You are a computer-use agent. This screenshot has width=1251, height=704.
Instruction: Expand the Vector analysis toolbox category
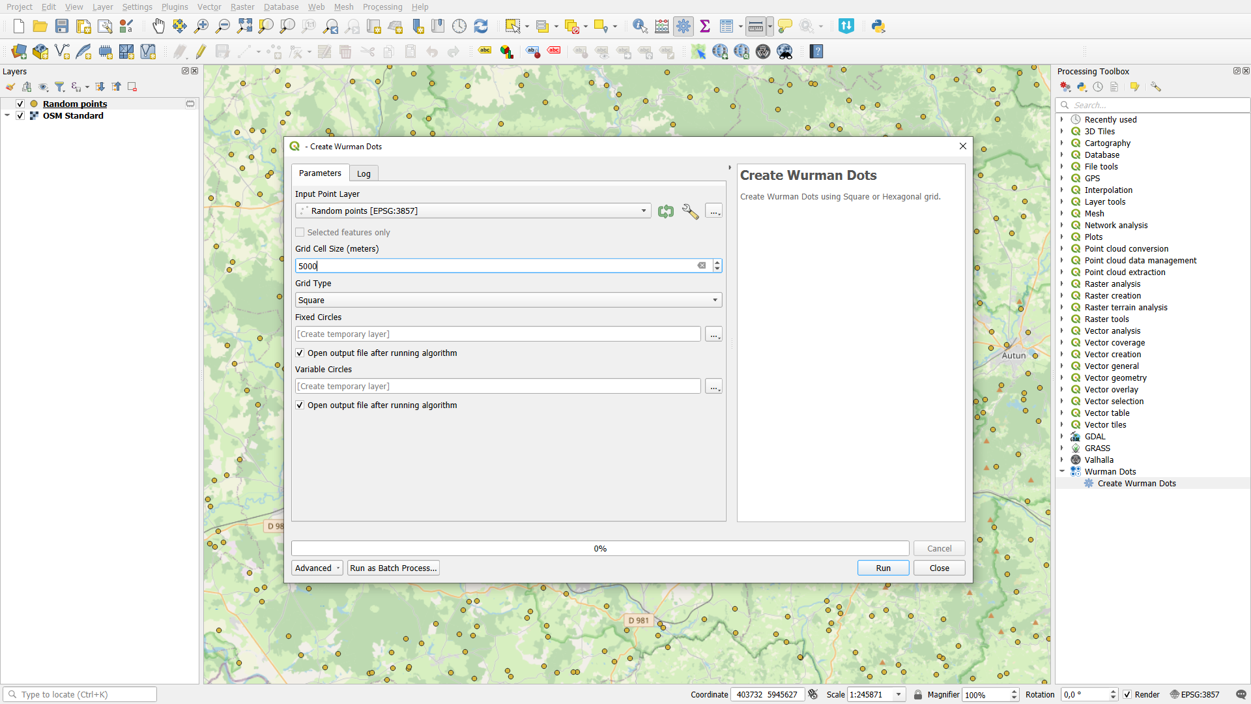coord(1064,330)
